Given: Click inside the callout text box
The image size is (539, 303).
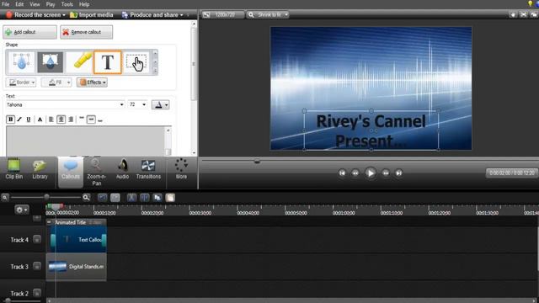Looking at the screenshot, I should point(85,141).
